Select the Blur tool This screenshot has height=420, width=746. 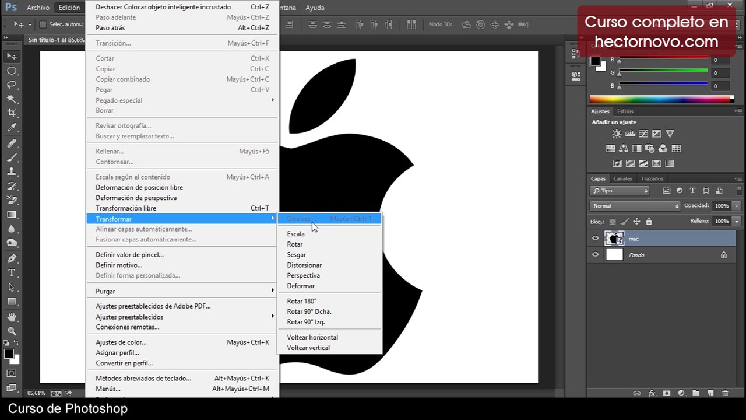12,229
